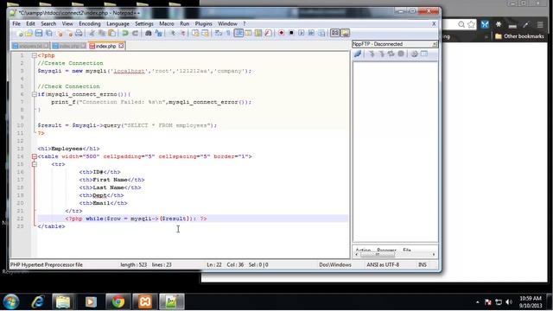Toggle word wrap toolbar button
This screenshot has width=553, height=311.
click(x=218, y=33)
